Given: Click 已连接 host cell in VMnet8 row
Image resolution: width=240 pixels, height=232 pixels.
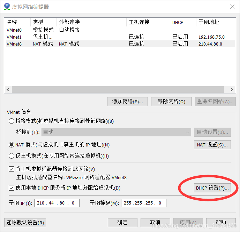Looking at the screenshot, I should tap(136, 44).
